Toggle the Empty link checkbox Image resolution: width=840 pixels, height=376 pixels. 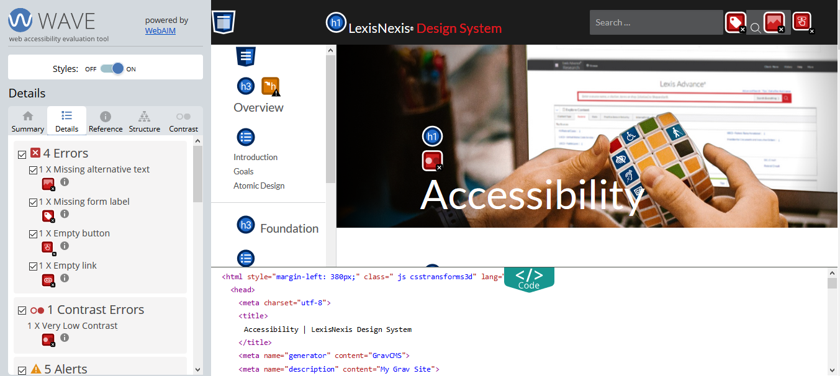[34, 266]
